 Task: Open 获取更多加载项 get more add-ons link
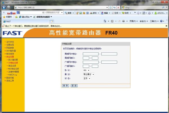tap(42, 17)
